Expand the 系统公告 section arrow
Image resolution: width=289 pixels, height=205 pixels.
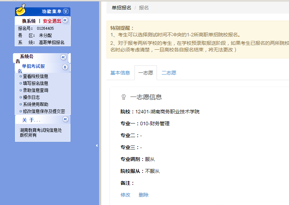click(63, 57)
